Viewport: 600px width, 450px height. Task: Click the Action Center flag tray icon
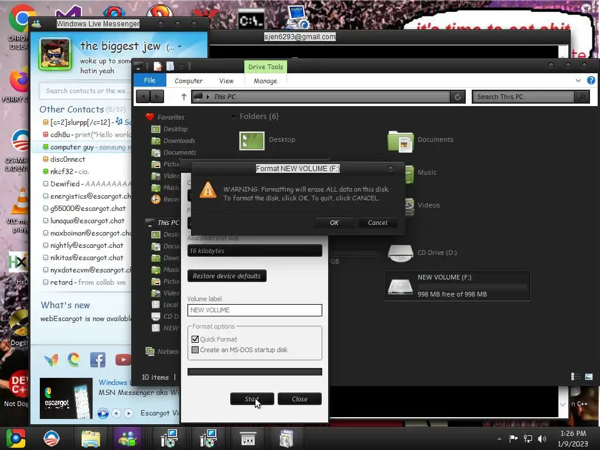pos(513,438)
